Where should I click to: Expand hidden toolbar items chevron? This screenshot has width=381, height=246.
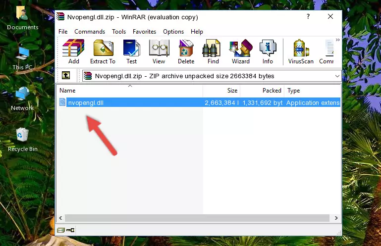coord(338,40)
